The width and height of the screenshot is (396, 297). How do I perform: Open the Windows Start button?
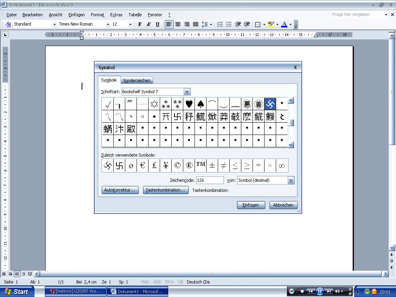[17, 292]
